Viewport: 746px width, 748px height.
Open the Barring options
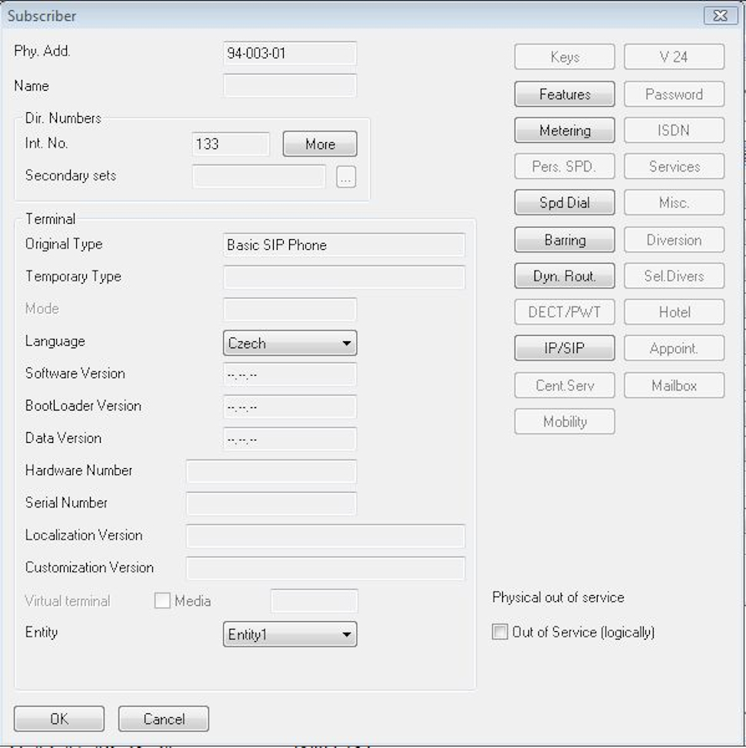pyautogui.click(x=564, y=239)
